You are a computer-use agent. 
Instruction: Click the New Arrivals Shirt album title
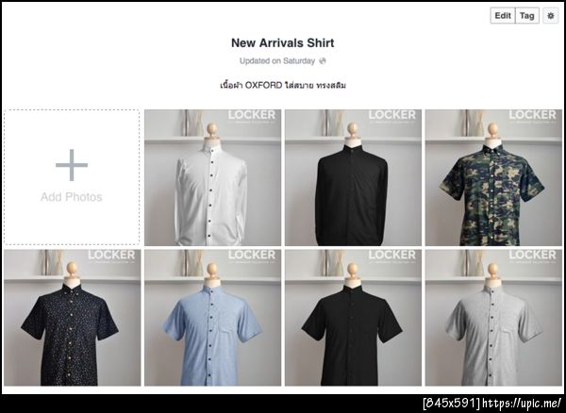tap(283, 42)
